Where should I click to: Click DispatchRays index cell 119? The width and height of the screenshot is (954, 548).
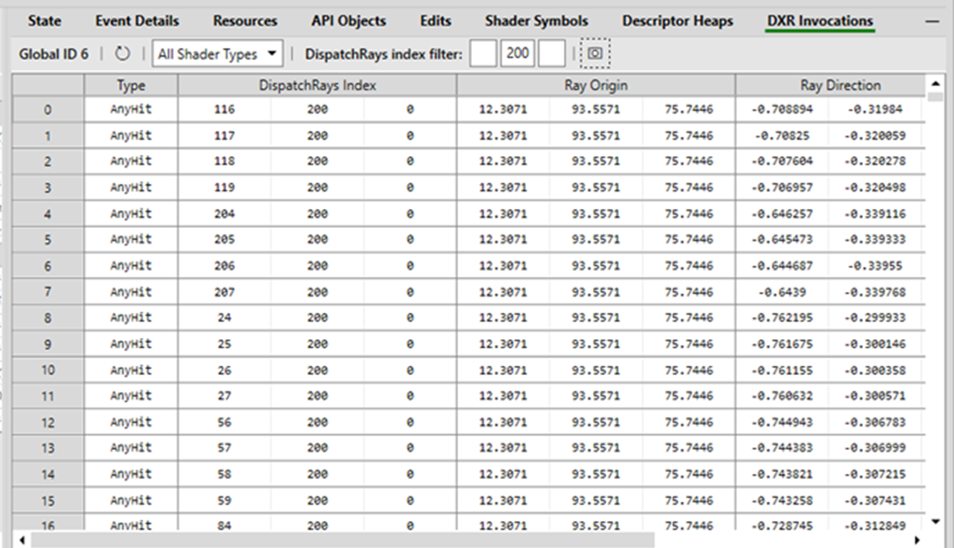click(x=225, y=188)
